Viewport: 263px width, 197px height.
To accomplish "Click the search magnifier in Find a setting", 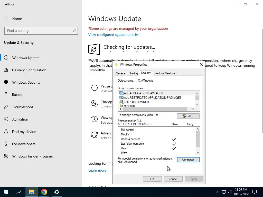I will coord(74,31).
